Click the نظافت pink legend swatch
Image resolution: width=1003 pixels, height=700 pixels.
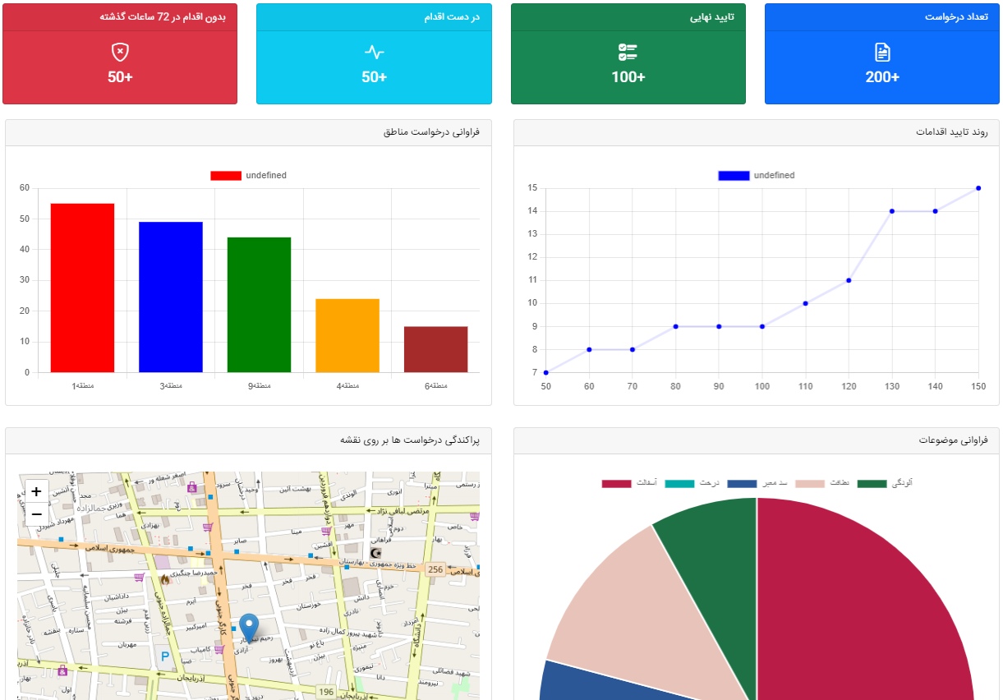[808, 484]
